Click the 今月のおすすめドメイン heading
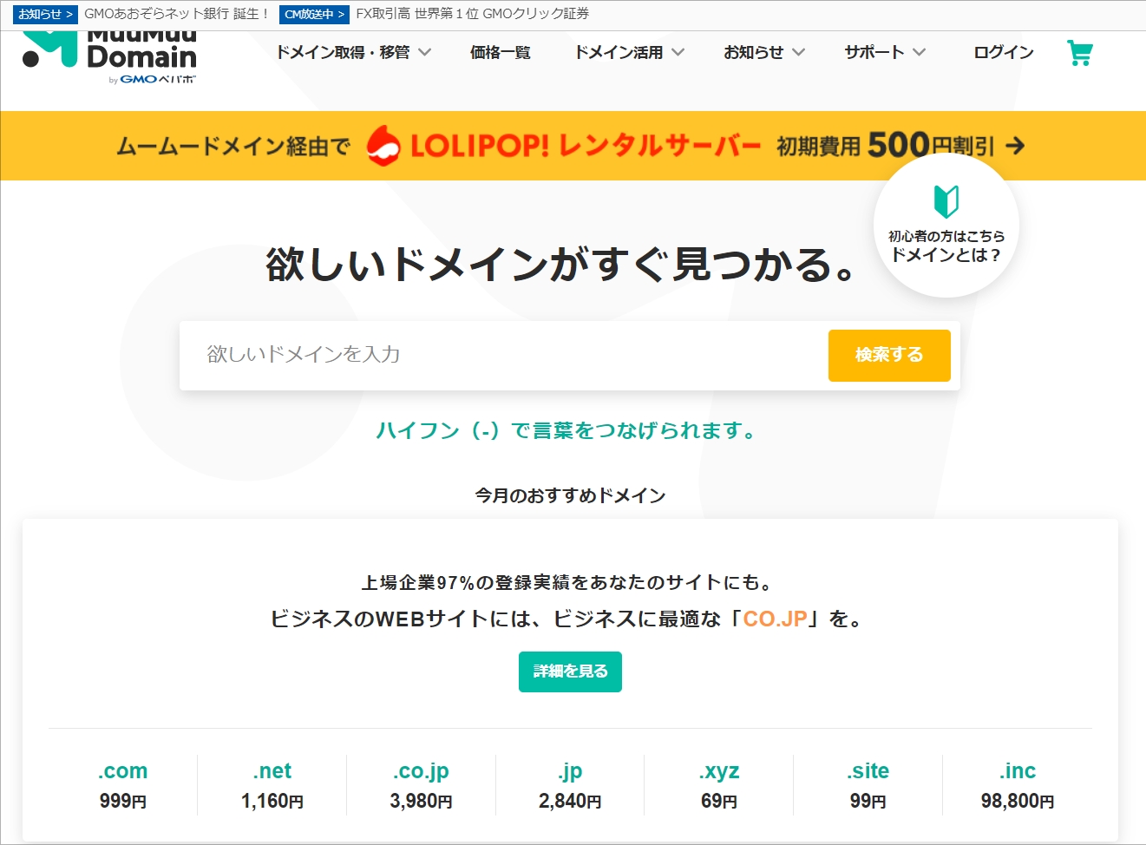The width and height of the screenshot is (1146, 845). tap(570, 495)
